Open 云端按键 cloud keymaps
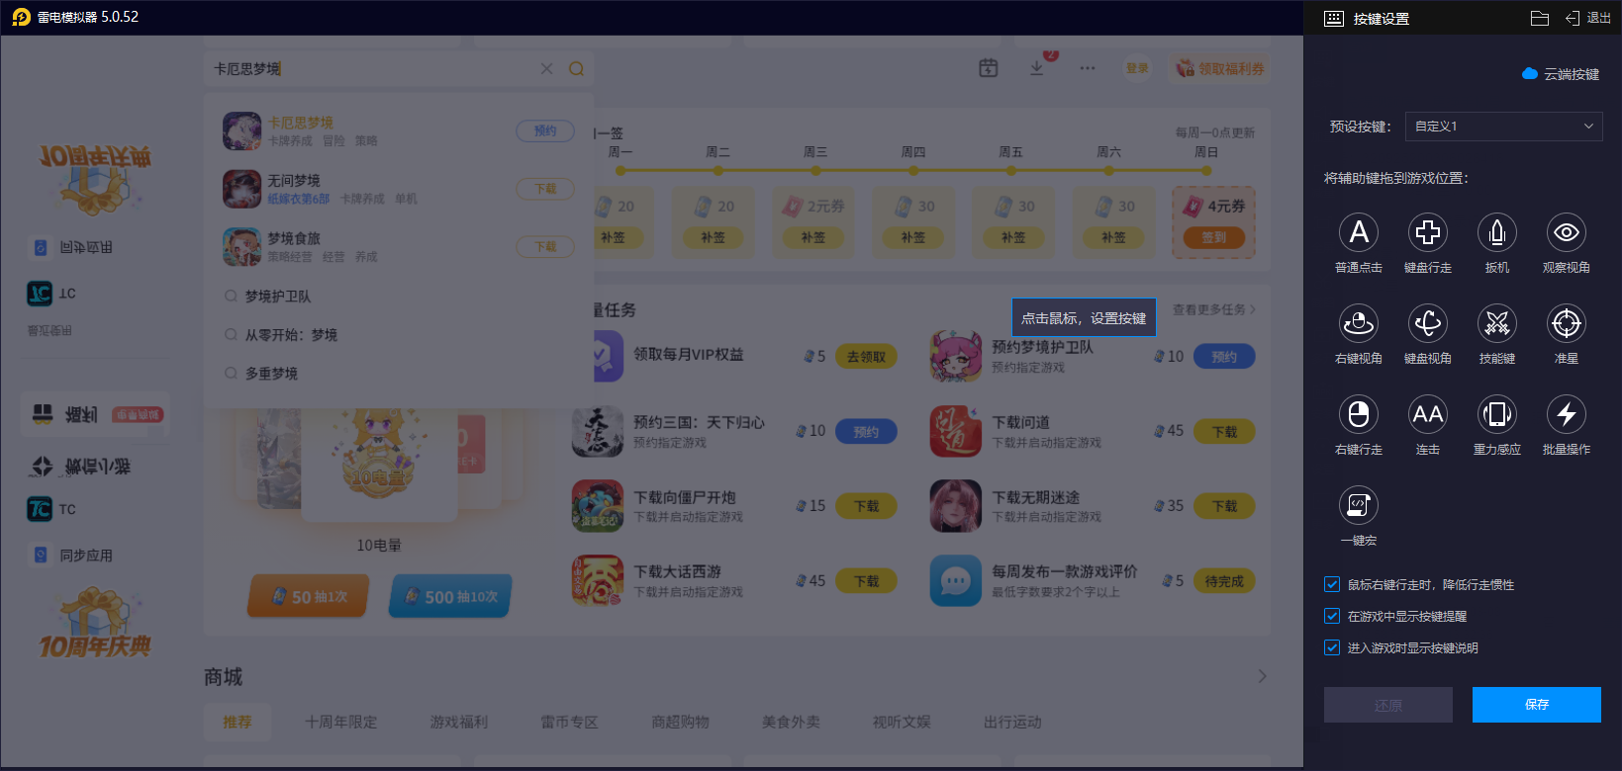This screenshot has width=1622, height=771. 1561,74
